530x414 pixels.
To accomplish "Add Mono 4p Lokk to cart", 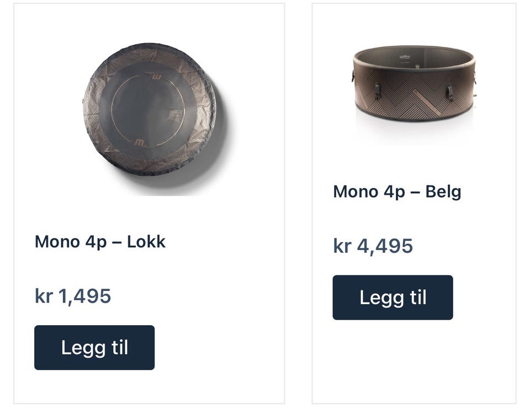I will (94, 347).
